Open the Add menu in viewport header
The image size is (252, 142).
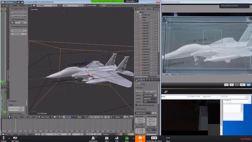click(x=28, y=117)
